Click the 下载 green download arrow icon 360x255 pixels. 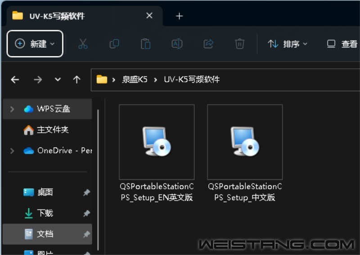coord(28,213)
